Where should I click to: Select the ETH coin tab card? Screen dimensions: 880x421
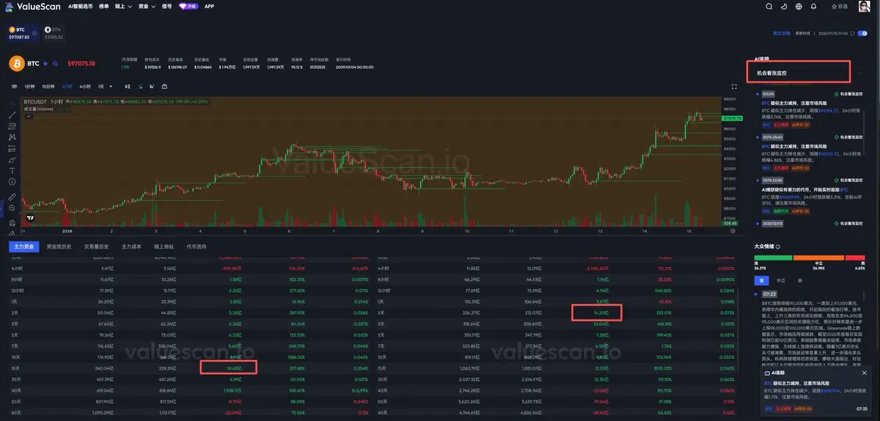(x=53, y=33)
